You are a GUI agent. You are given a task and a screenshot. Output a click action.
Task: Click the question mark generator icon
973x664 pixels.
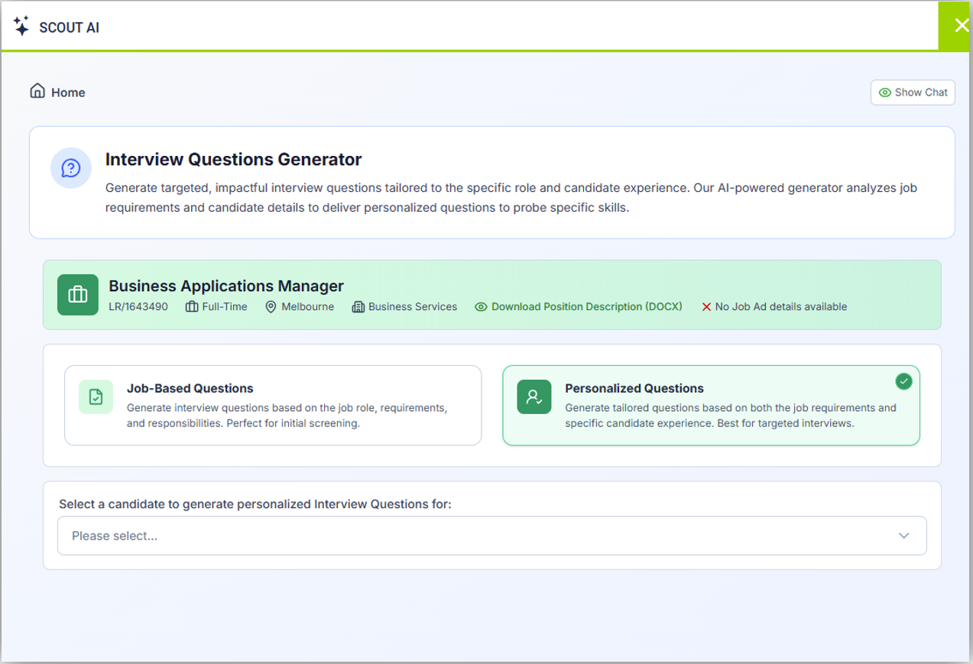click(71, 168)
